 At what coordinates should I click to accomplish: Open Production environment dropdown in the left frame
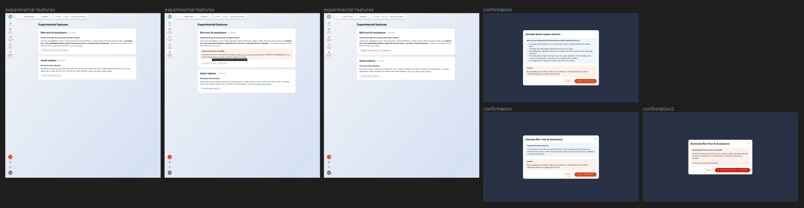[x=46, y=17]
